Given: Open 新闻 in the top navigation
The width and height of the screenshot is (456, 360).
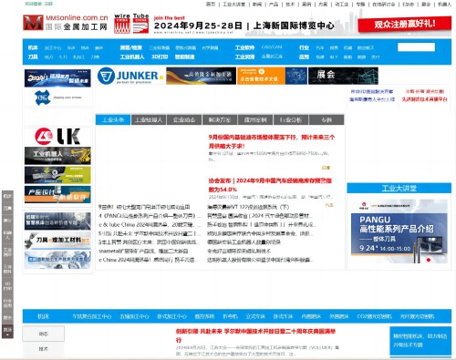Looking at the screenshot, I should 257,5.
